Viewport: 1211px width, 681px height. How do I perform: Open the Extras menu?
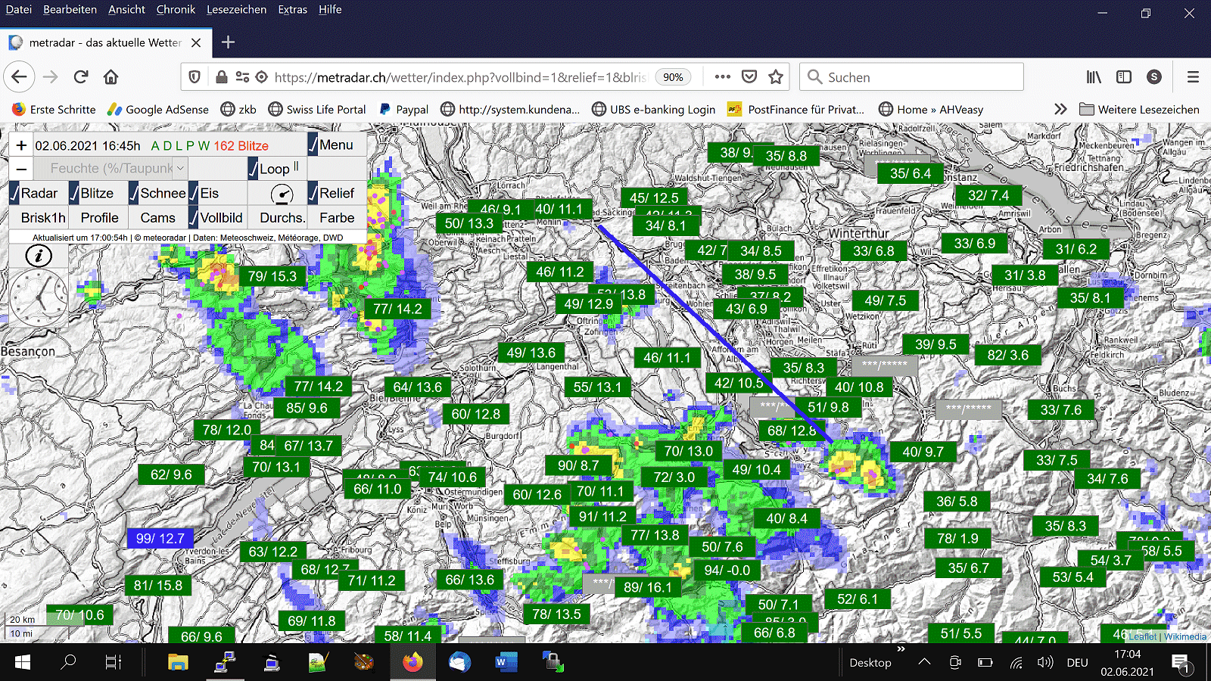click(293, 10)
